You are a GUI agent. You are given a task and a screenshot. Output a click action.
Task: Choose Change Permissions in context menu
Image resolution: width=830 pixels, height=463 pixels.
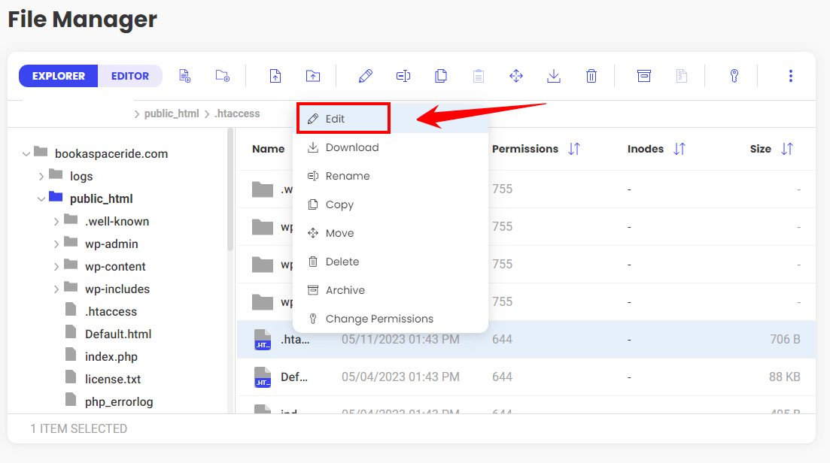(x=379, y=319)
